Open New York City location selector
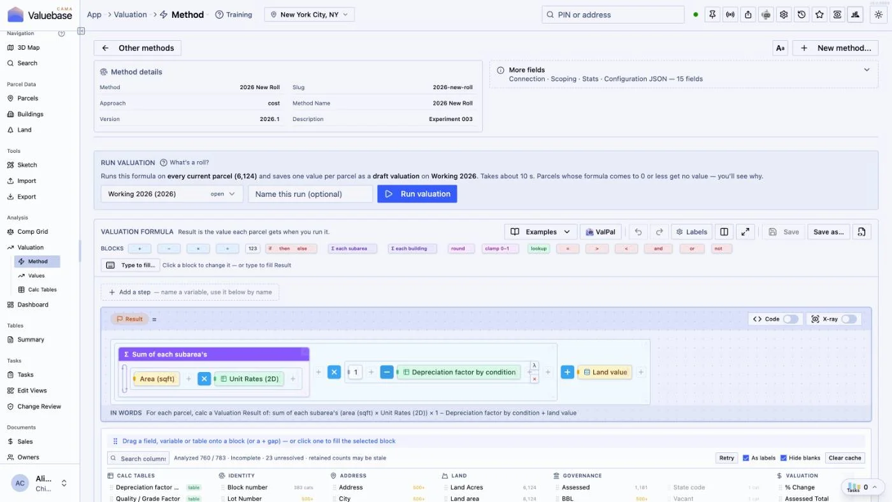 coord(309,15)
